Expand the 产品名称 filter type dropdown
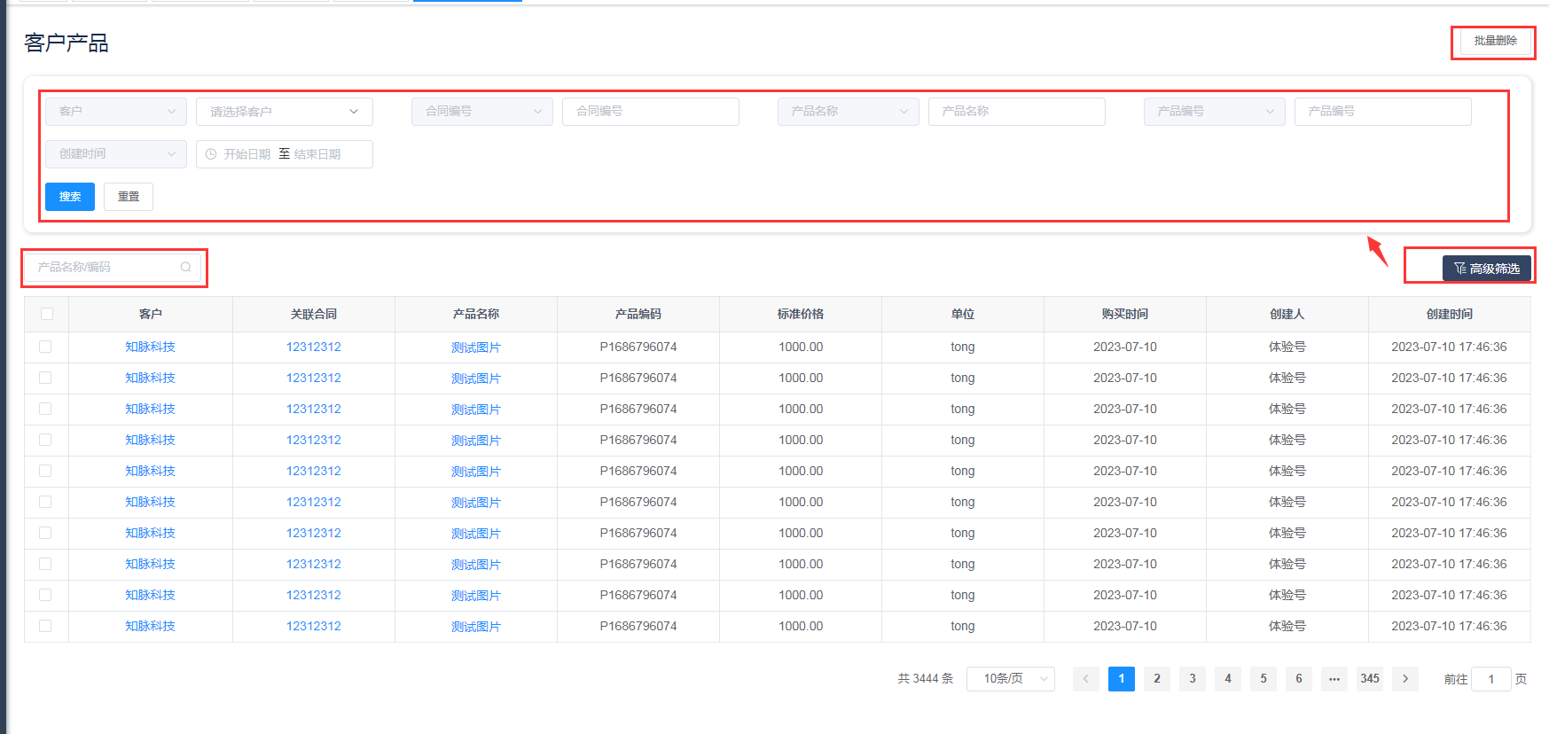The image size is (1549, 734). point(848,112)
